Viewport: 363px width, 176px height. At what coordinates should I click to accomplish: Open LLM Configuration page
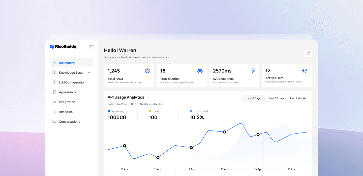point(72,82)
